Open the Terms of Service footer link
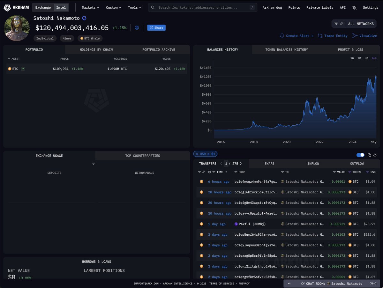 (222, 284)
